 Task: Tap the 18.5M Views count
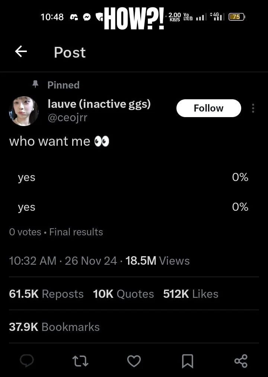[157, 261]
